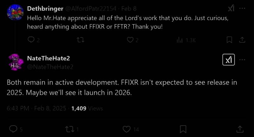254x137 pixels.
Task: Open more options on NateTheHate2's post
Action: [x=242, y=60]
